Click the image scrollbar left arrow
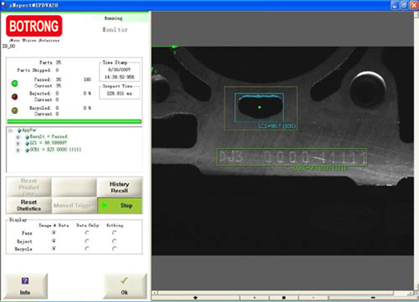Viewport: 419px width, 302px height. pyautogui.click(x=155, y=293)
